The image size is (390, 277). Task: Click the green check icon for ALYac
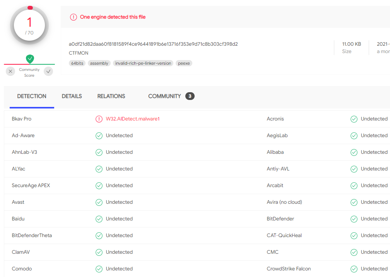tap(99, 169)
